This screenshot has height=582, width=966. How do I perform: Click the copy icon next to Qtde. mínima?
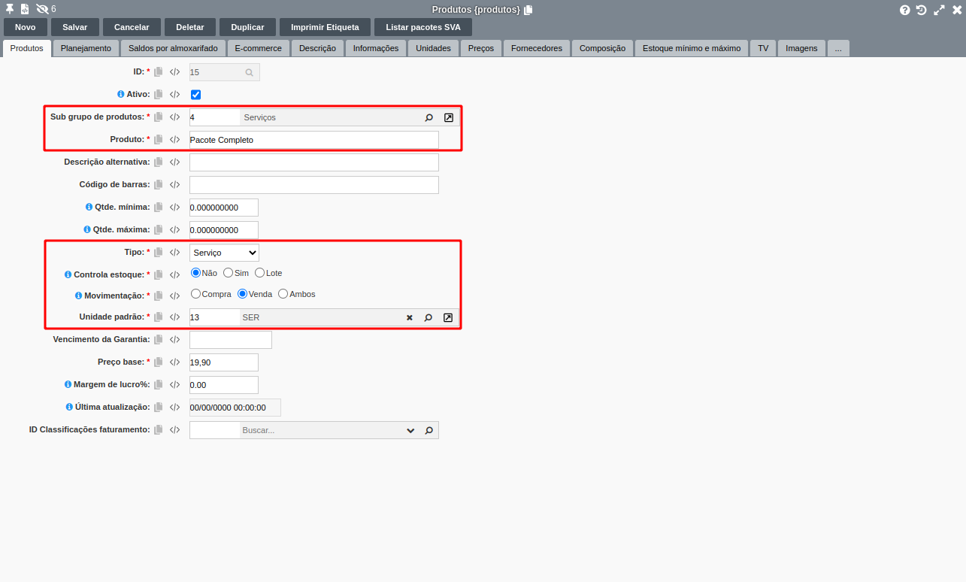click(x=159, y=208)
